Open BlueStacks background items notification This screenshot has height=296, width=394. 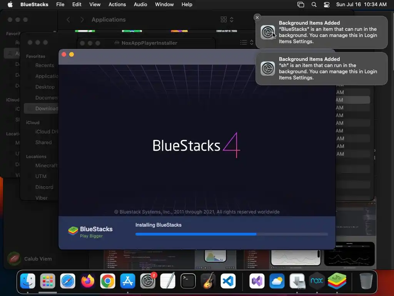point(322,32)
